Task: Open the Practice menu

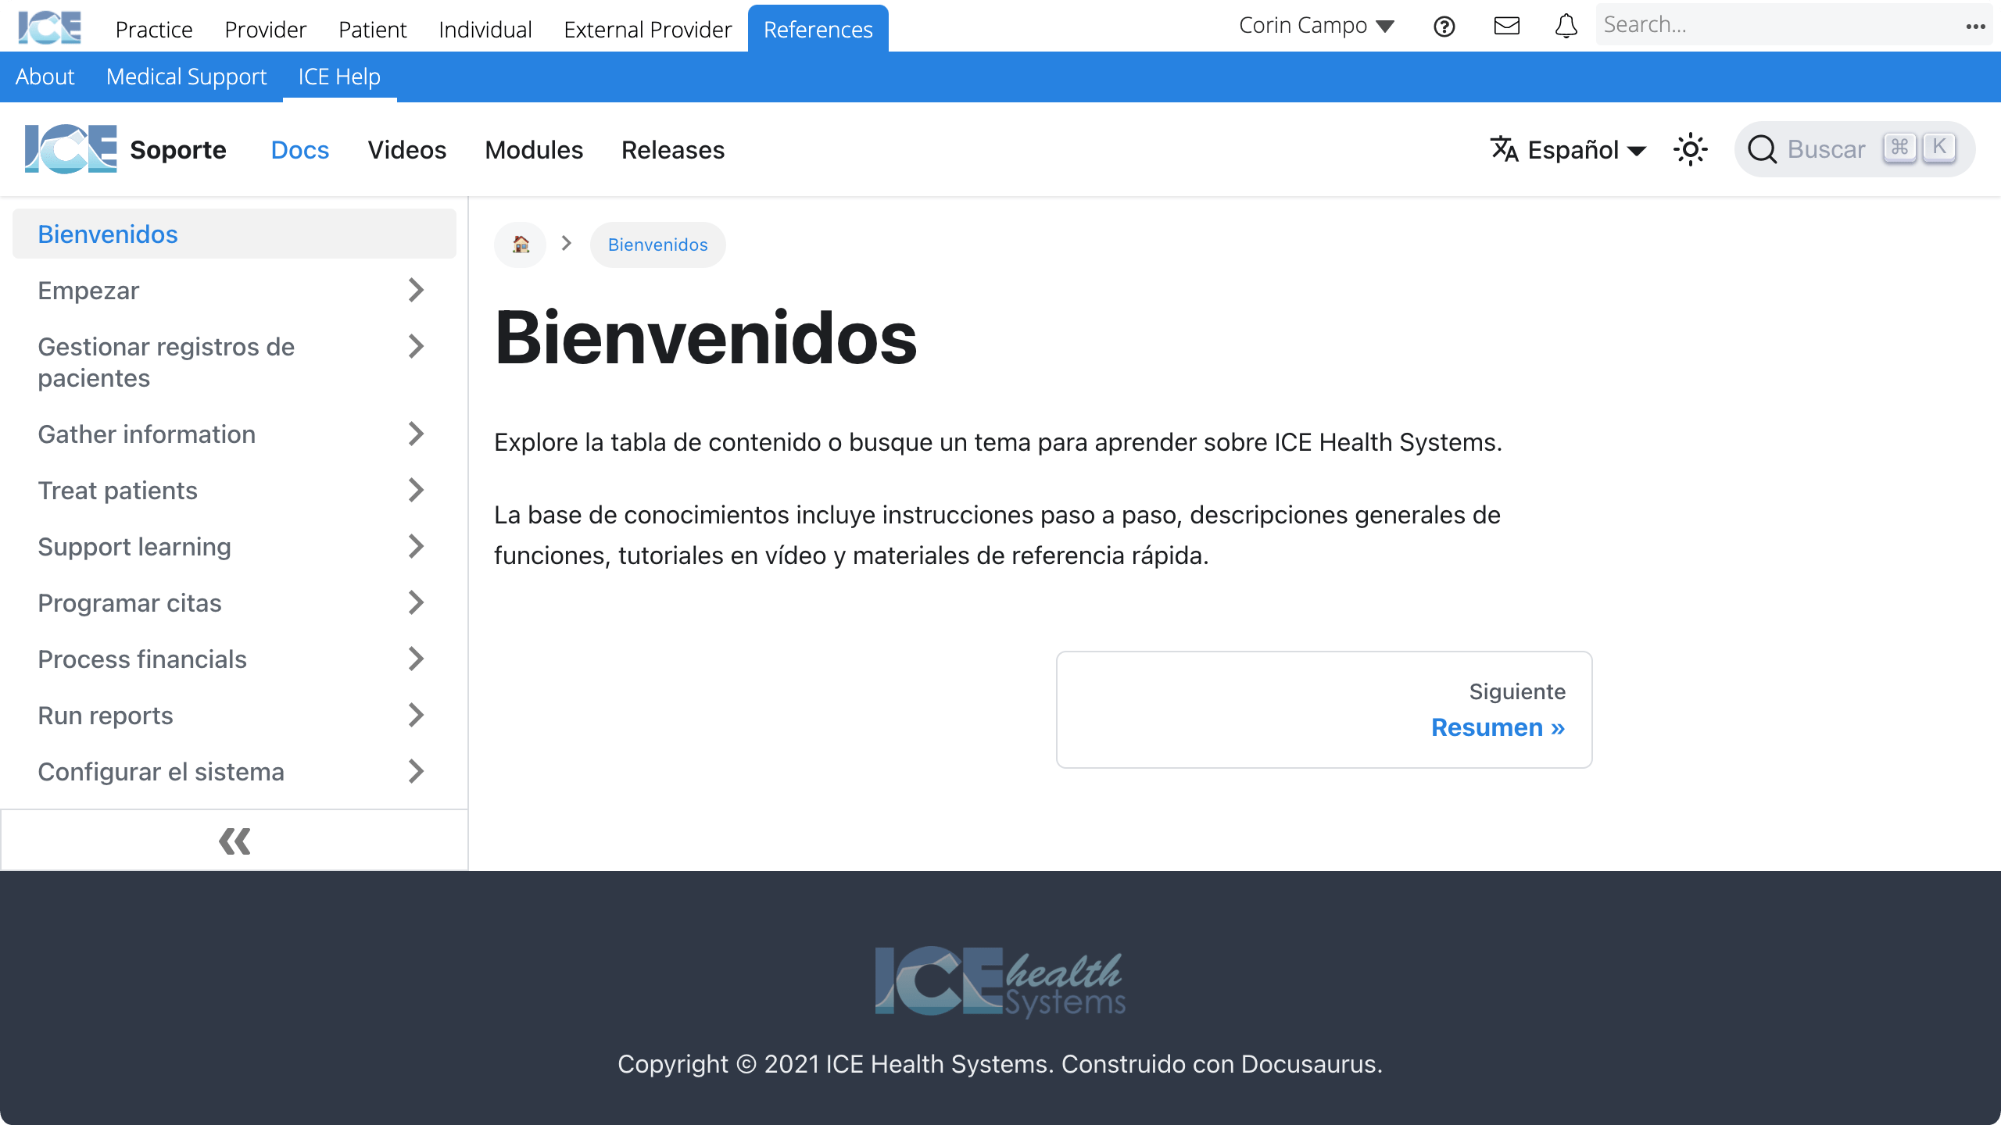Action: 154,30
